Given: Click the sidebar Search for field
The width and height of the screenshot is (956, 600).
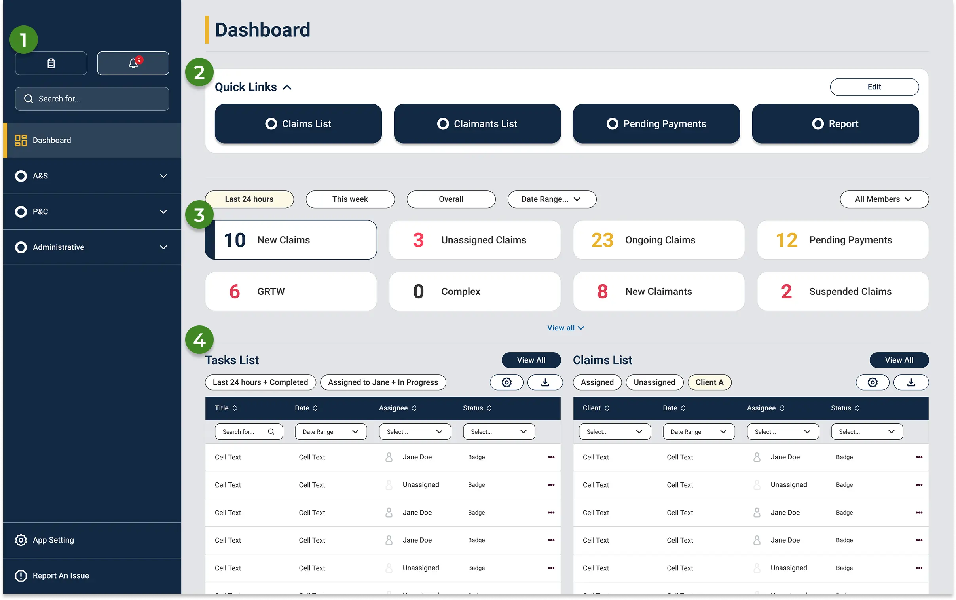Looking at the screenshot, I should (92, 99).
